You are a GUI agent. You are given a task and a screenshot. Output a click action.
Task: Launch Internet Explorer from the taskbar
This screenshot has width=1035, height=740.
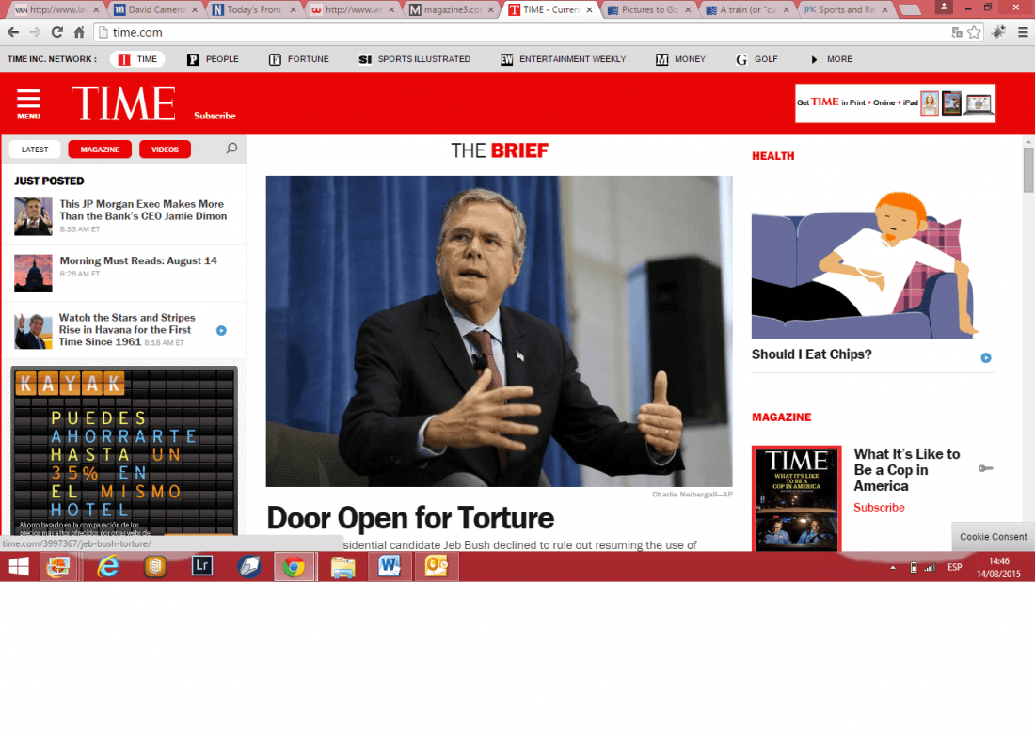coord(108,567)
